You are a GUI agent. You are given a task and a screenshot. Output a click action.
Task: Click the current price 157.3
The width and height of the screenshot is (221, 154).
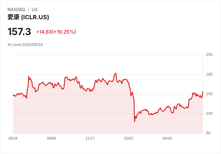(x=19, y=32)
